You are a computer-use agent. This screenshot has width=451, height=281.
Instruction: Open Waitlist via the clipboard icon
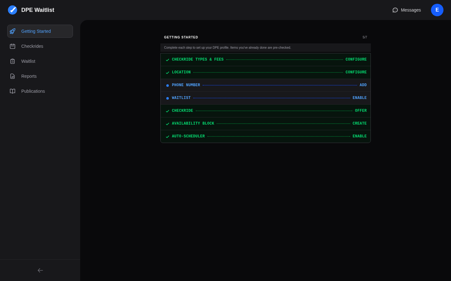pos(13,61)
